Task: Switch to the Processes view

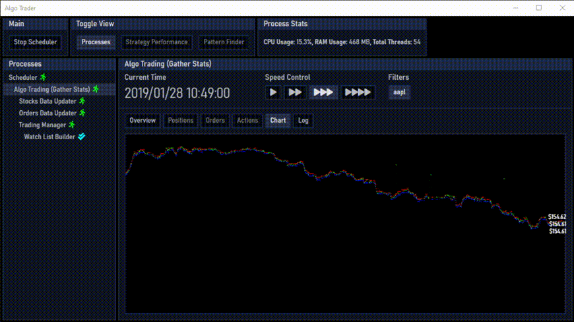Action: pyautogui.click(x=96, y=42)
